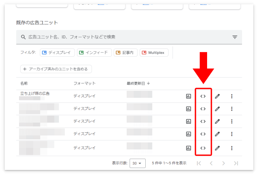Image resolution: width=258 pixels, height=175 pixels.
Task: Toggle the Multiplex filter chip
Action: (154, 53)
